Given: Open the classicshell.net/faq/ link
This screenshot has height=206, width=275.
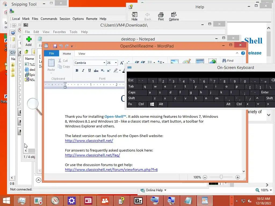Looking at the screenshot, I should coord(92,155).
